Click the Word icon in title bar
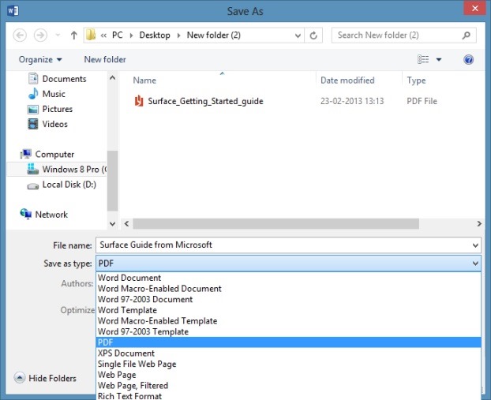 pyautogui.click(x=13, y=11)
